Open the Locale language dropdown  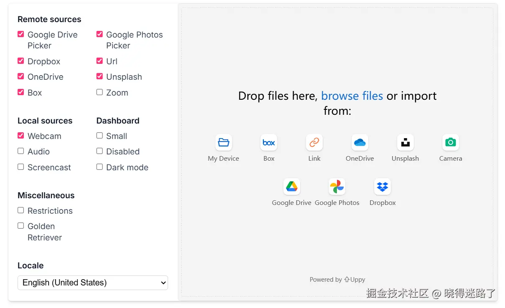click(x=93, y=283)
